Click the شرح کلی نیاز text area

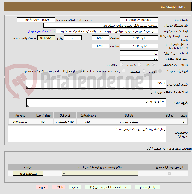pos(96,84)
